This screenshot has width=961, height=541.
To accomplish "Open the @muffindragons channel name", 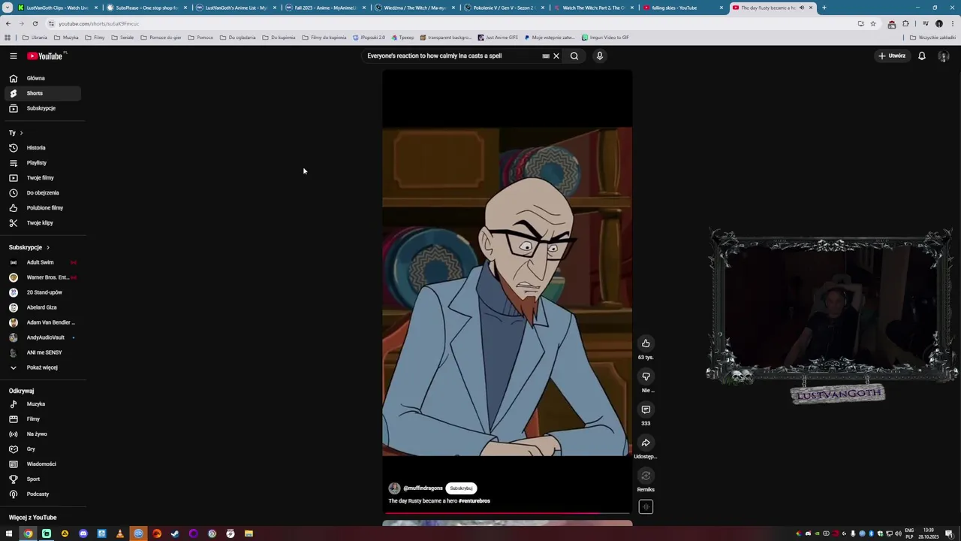I will point(423,488).
